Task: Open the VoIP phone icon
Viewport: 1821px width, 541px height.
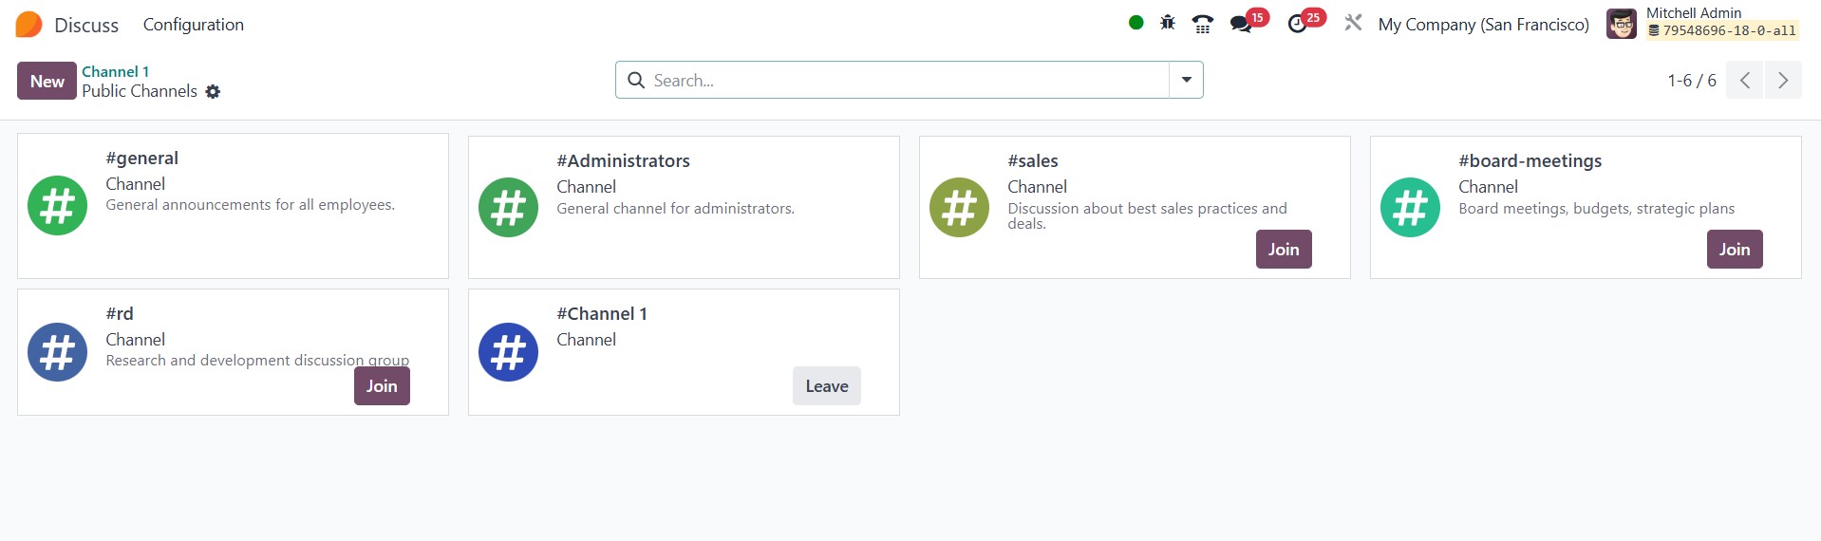Action: tap(1203, 24)
